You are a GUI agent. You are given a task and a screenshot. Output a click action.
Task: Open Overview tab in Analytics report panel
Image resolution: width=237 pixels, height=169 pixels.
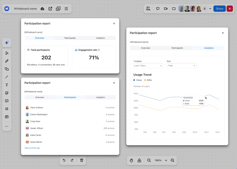146,48
